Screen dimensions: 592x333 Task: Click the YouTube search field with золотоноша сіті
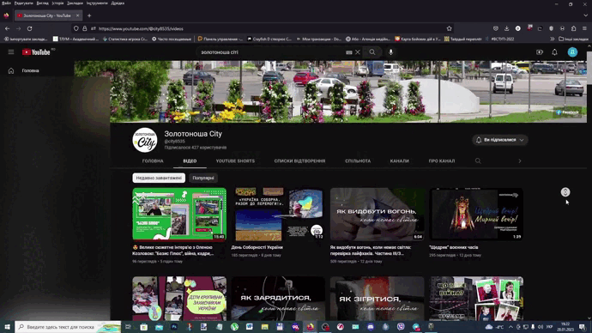[271, 52]
